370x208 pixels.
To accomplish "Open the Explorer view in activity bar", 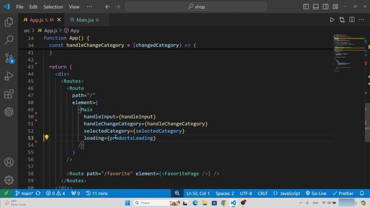I will point(9,22).
